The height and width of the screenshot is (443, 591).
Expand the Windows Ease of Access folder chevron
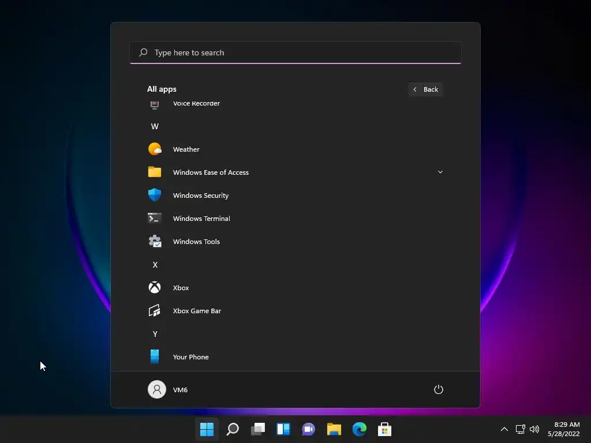click(x=440, y=172)
